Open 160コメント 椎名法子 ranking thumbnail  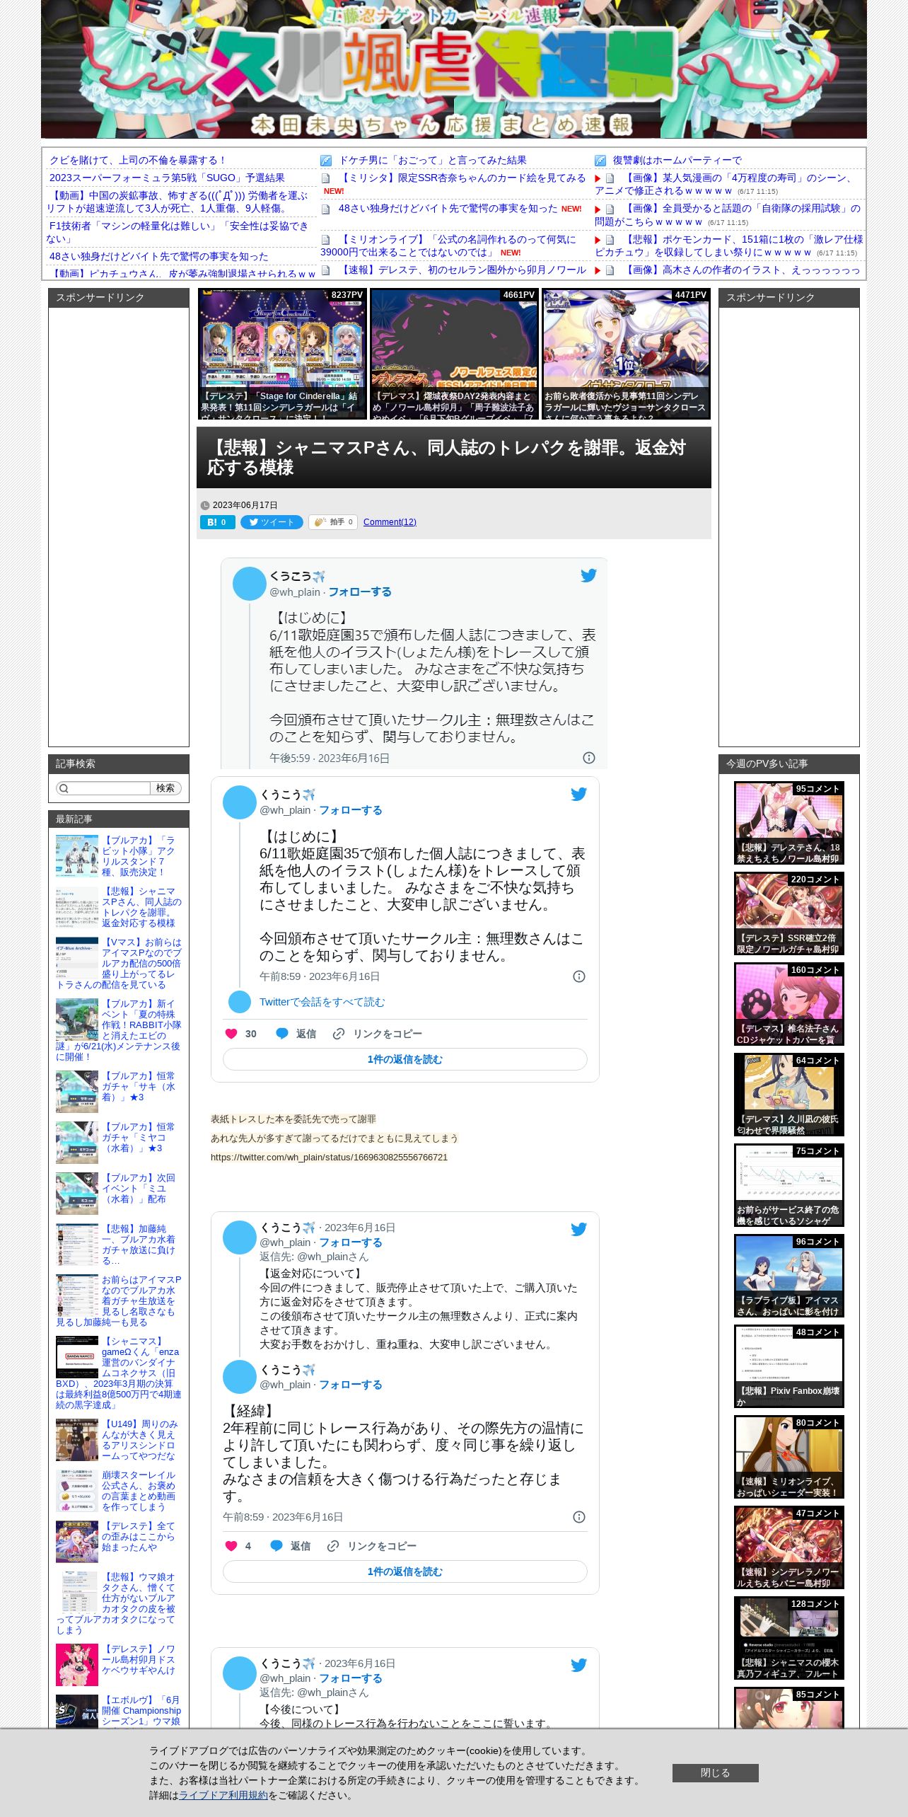(789, 1004)
